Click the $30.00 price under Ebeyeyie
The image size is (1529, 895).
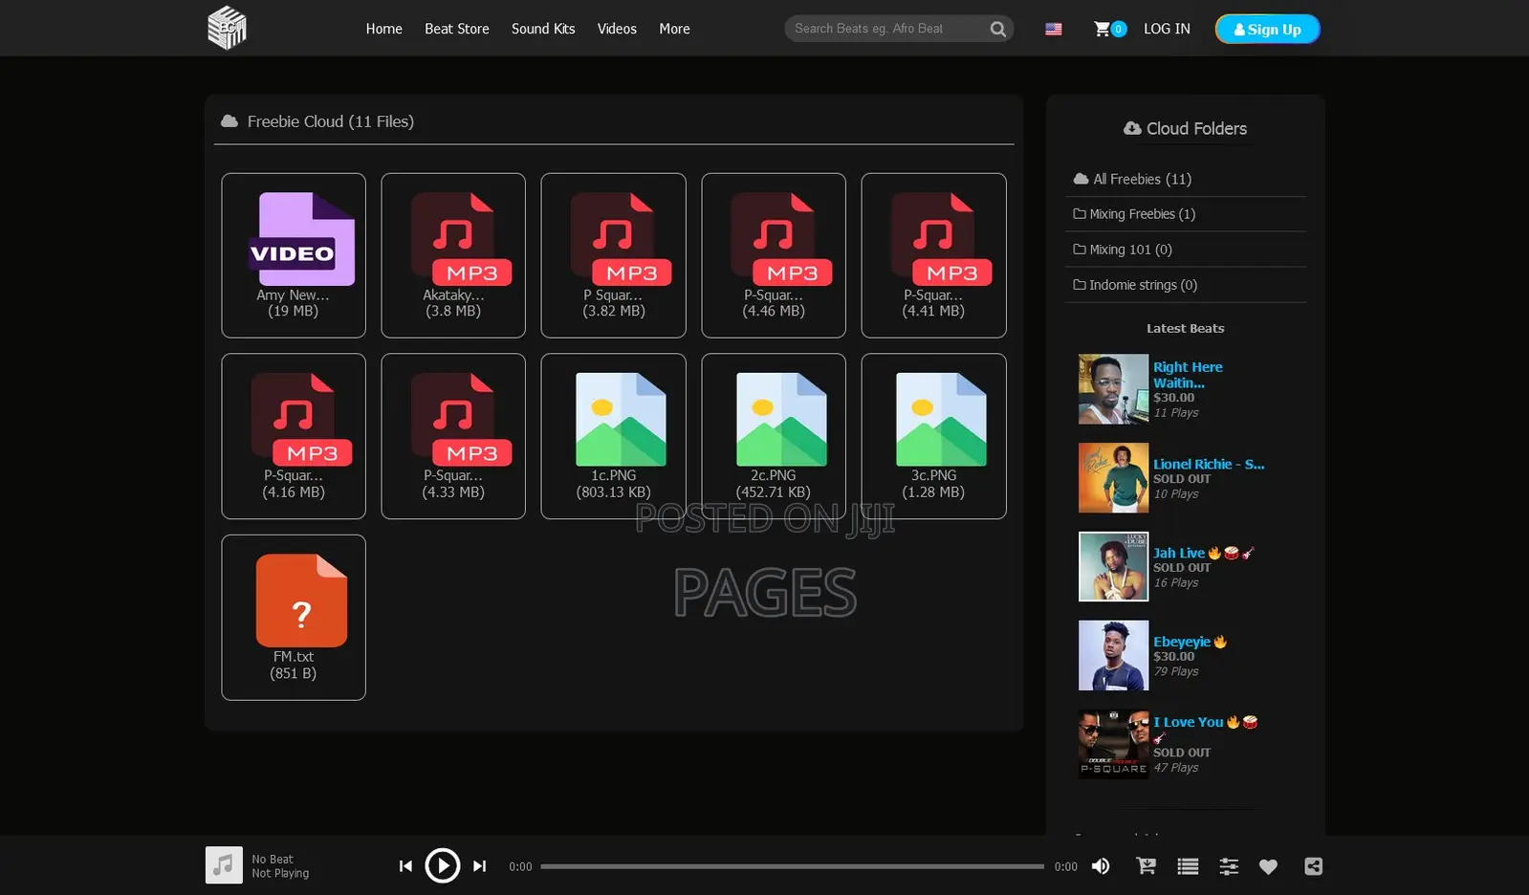click(1173, 657)
